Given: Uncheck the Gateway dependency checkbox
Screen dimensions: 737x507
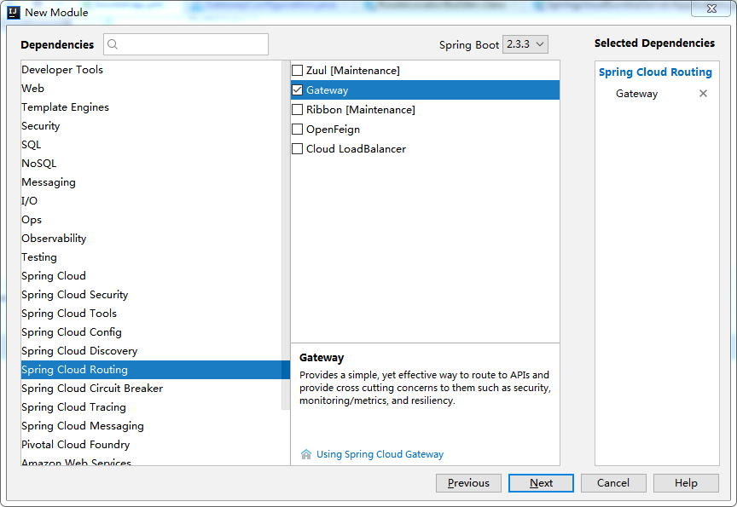Looking at the screenshot, I should (x=297, y=90).
